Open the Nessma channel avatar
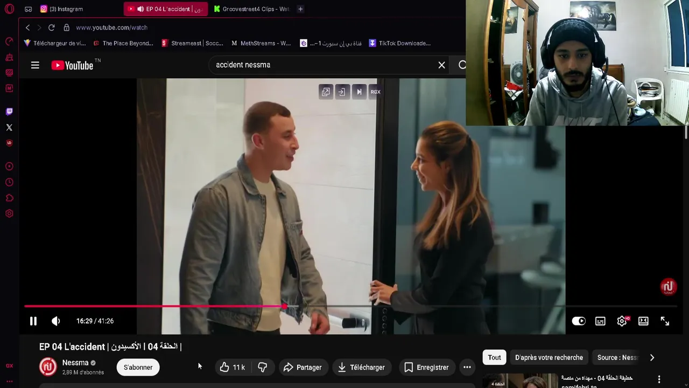This screenshot has width=689, height=388. (x=48, y=367)
